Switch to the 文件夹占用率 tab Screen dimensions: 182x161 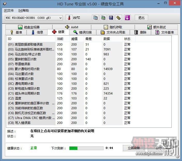click(x=113, y=32)
